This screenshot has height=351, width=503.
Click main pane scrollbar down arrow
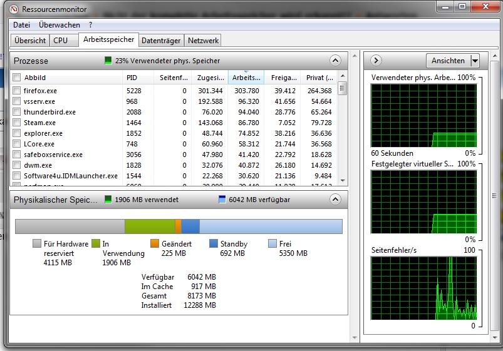click(x=355, y=337)
